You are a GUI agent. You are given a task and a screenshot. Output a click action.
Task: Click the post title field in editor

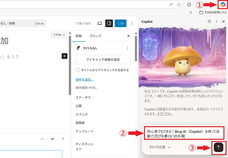click(x=4, y=41)
